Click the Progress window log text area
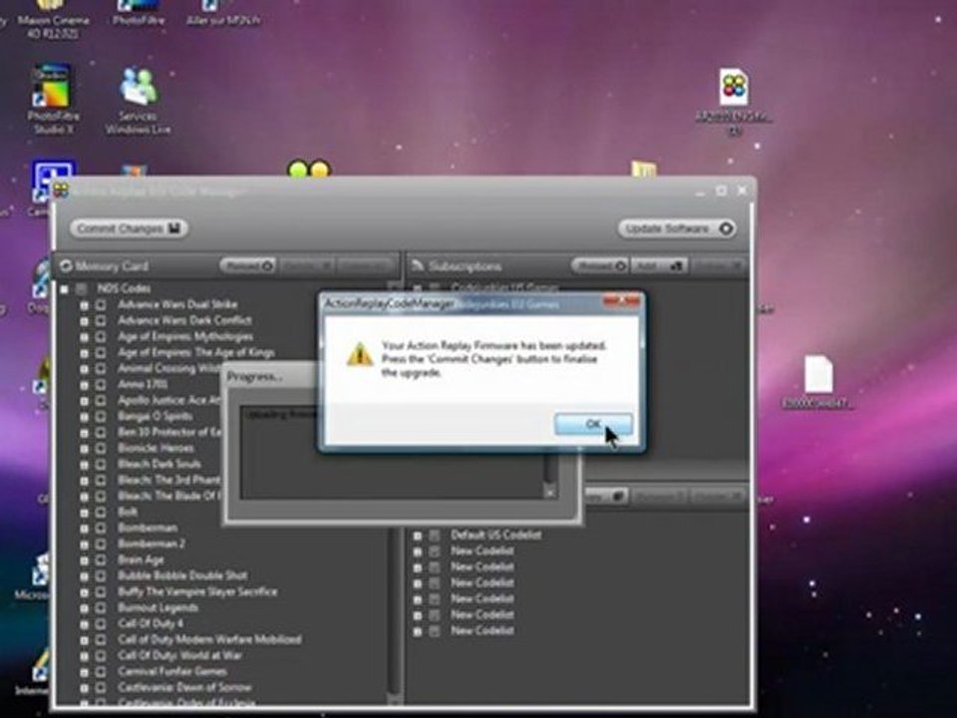Viewport: 957px width, 718px height. (393, 452)
